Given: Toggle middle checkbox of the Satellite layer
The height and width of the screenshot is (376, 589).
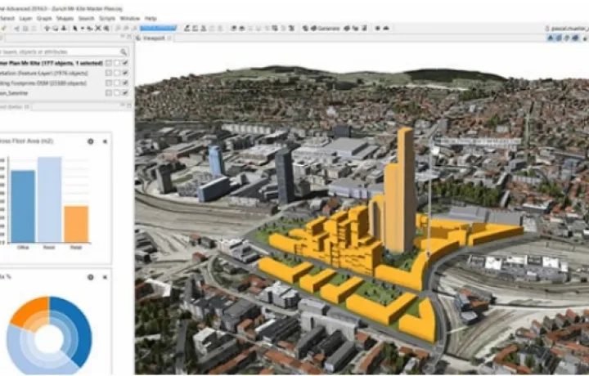Looking at the screenshot, I should [117, 92].
